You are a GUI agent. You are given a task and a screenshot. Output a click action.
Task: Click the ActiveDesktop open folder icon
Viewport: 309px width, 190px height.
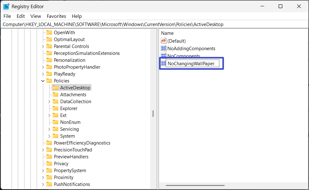point(55,88)
